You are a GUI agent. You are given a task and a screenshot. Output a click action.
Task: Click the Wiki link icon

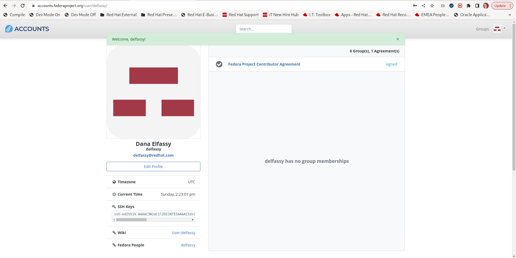point(114,233)
